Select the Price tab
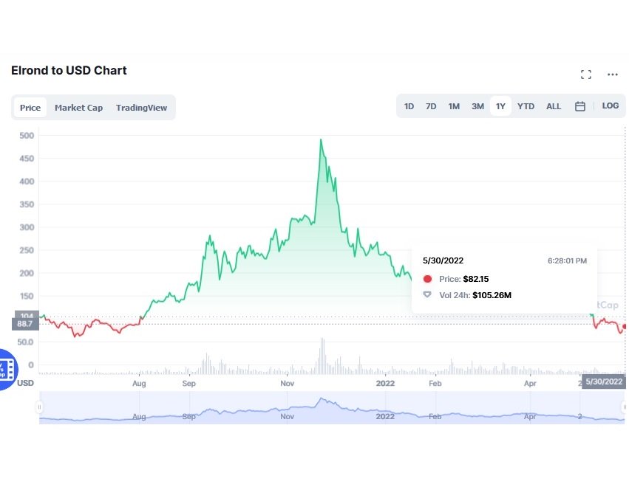Image resolution: width=629 pixels, height=487 pixels. (x=30, y=108)
